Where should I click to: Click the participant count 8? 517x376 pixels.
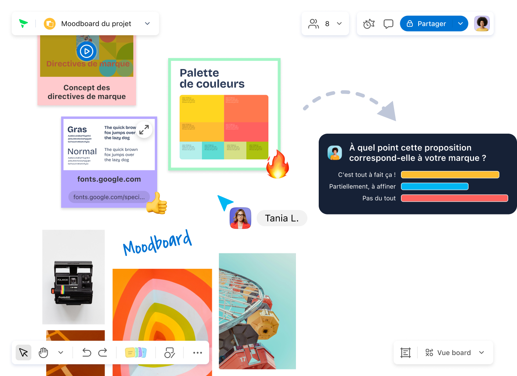[327, 24]
